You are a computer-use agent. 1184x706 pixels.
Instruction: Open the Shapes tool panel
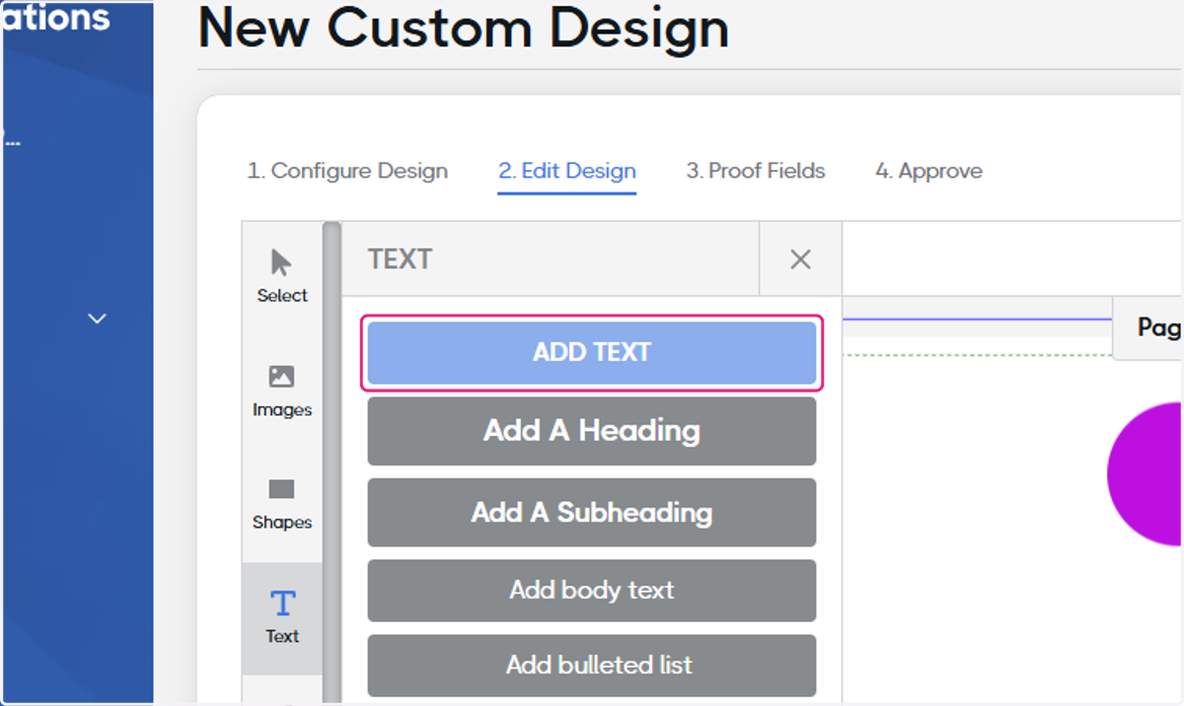coord(282,504)
